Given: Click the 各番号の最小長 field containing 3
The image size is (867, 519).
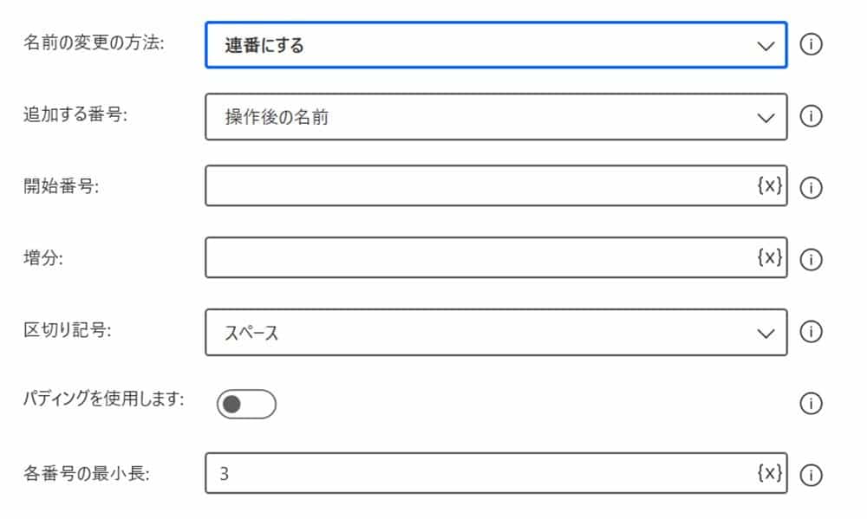Looking at the screenshot, I should [x=477, y=473].
